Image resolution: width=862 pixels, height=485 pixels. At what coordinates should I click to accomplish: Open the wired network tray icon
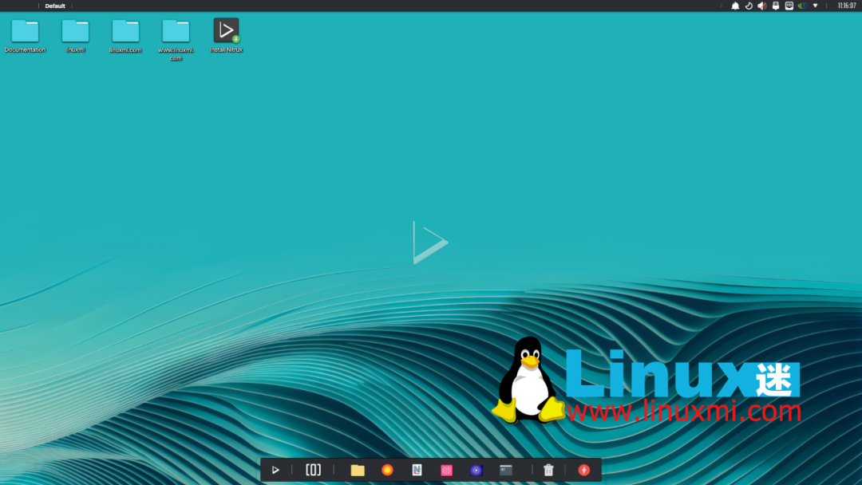pos(789,6)
